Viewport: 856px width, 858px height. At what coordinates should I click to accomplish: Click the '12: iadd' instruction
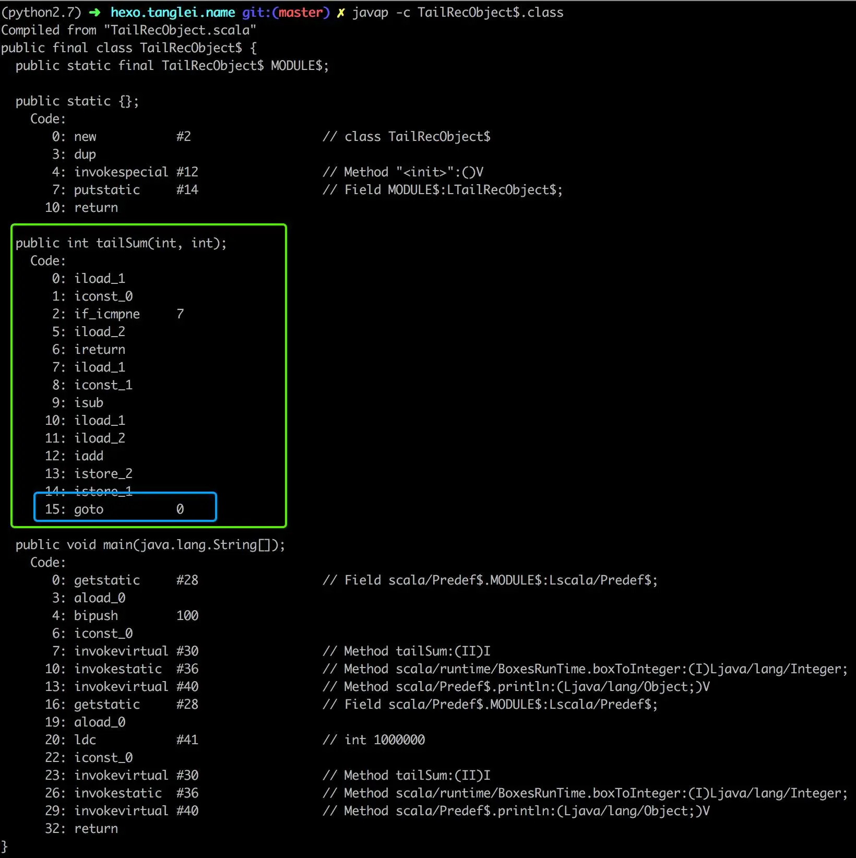74,456
